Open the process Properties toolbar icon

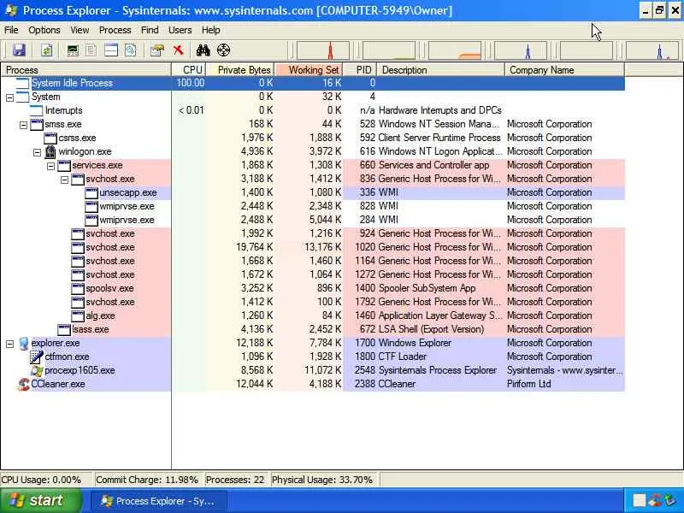157,50
